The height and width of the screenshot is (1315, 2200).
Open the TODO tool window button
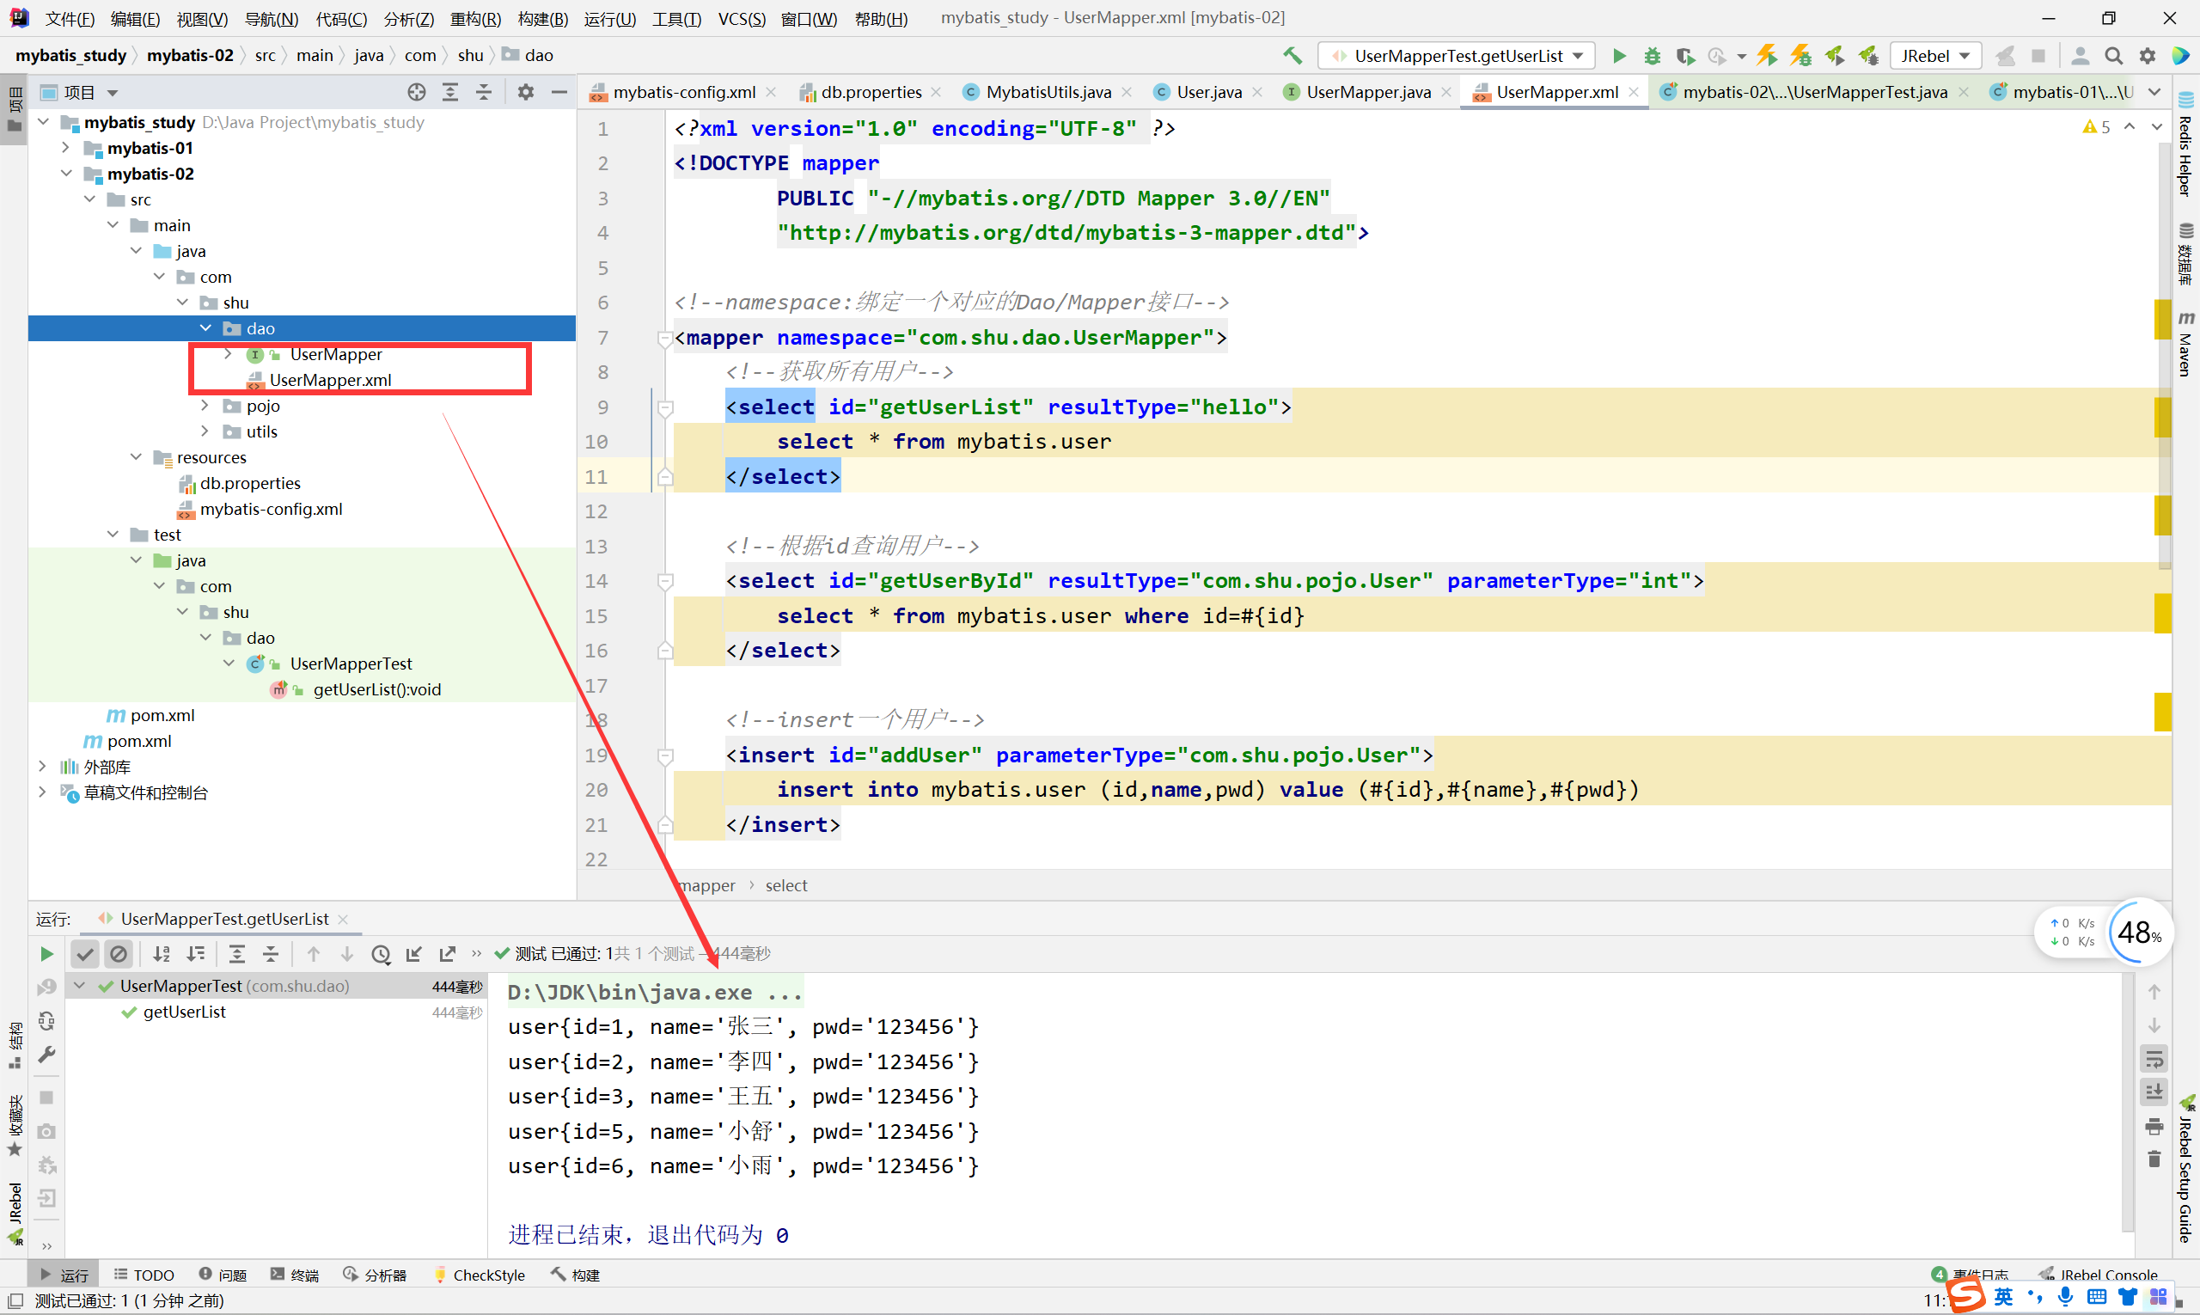pos(144,1275)
